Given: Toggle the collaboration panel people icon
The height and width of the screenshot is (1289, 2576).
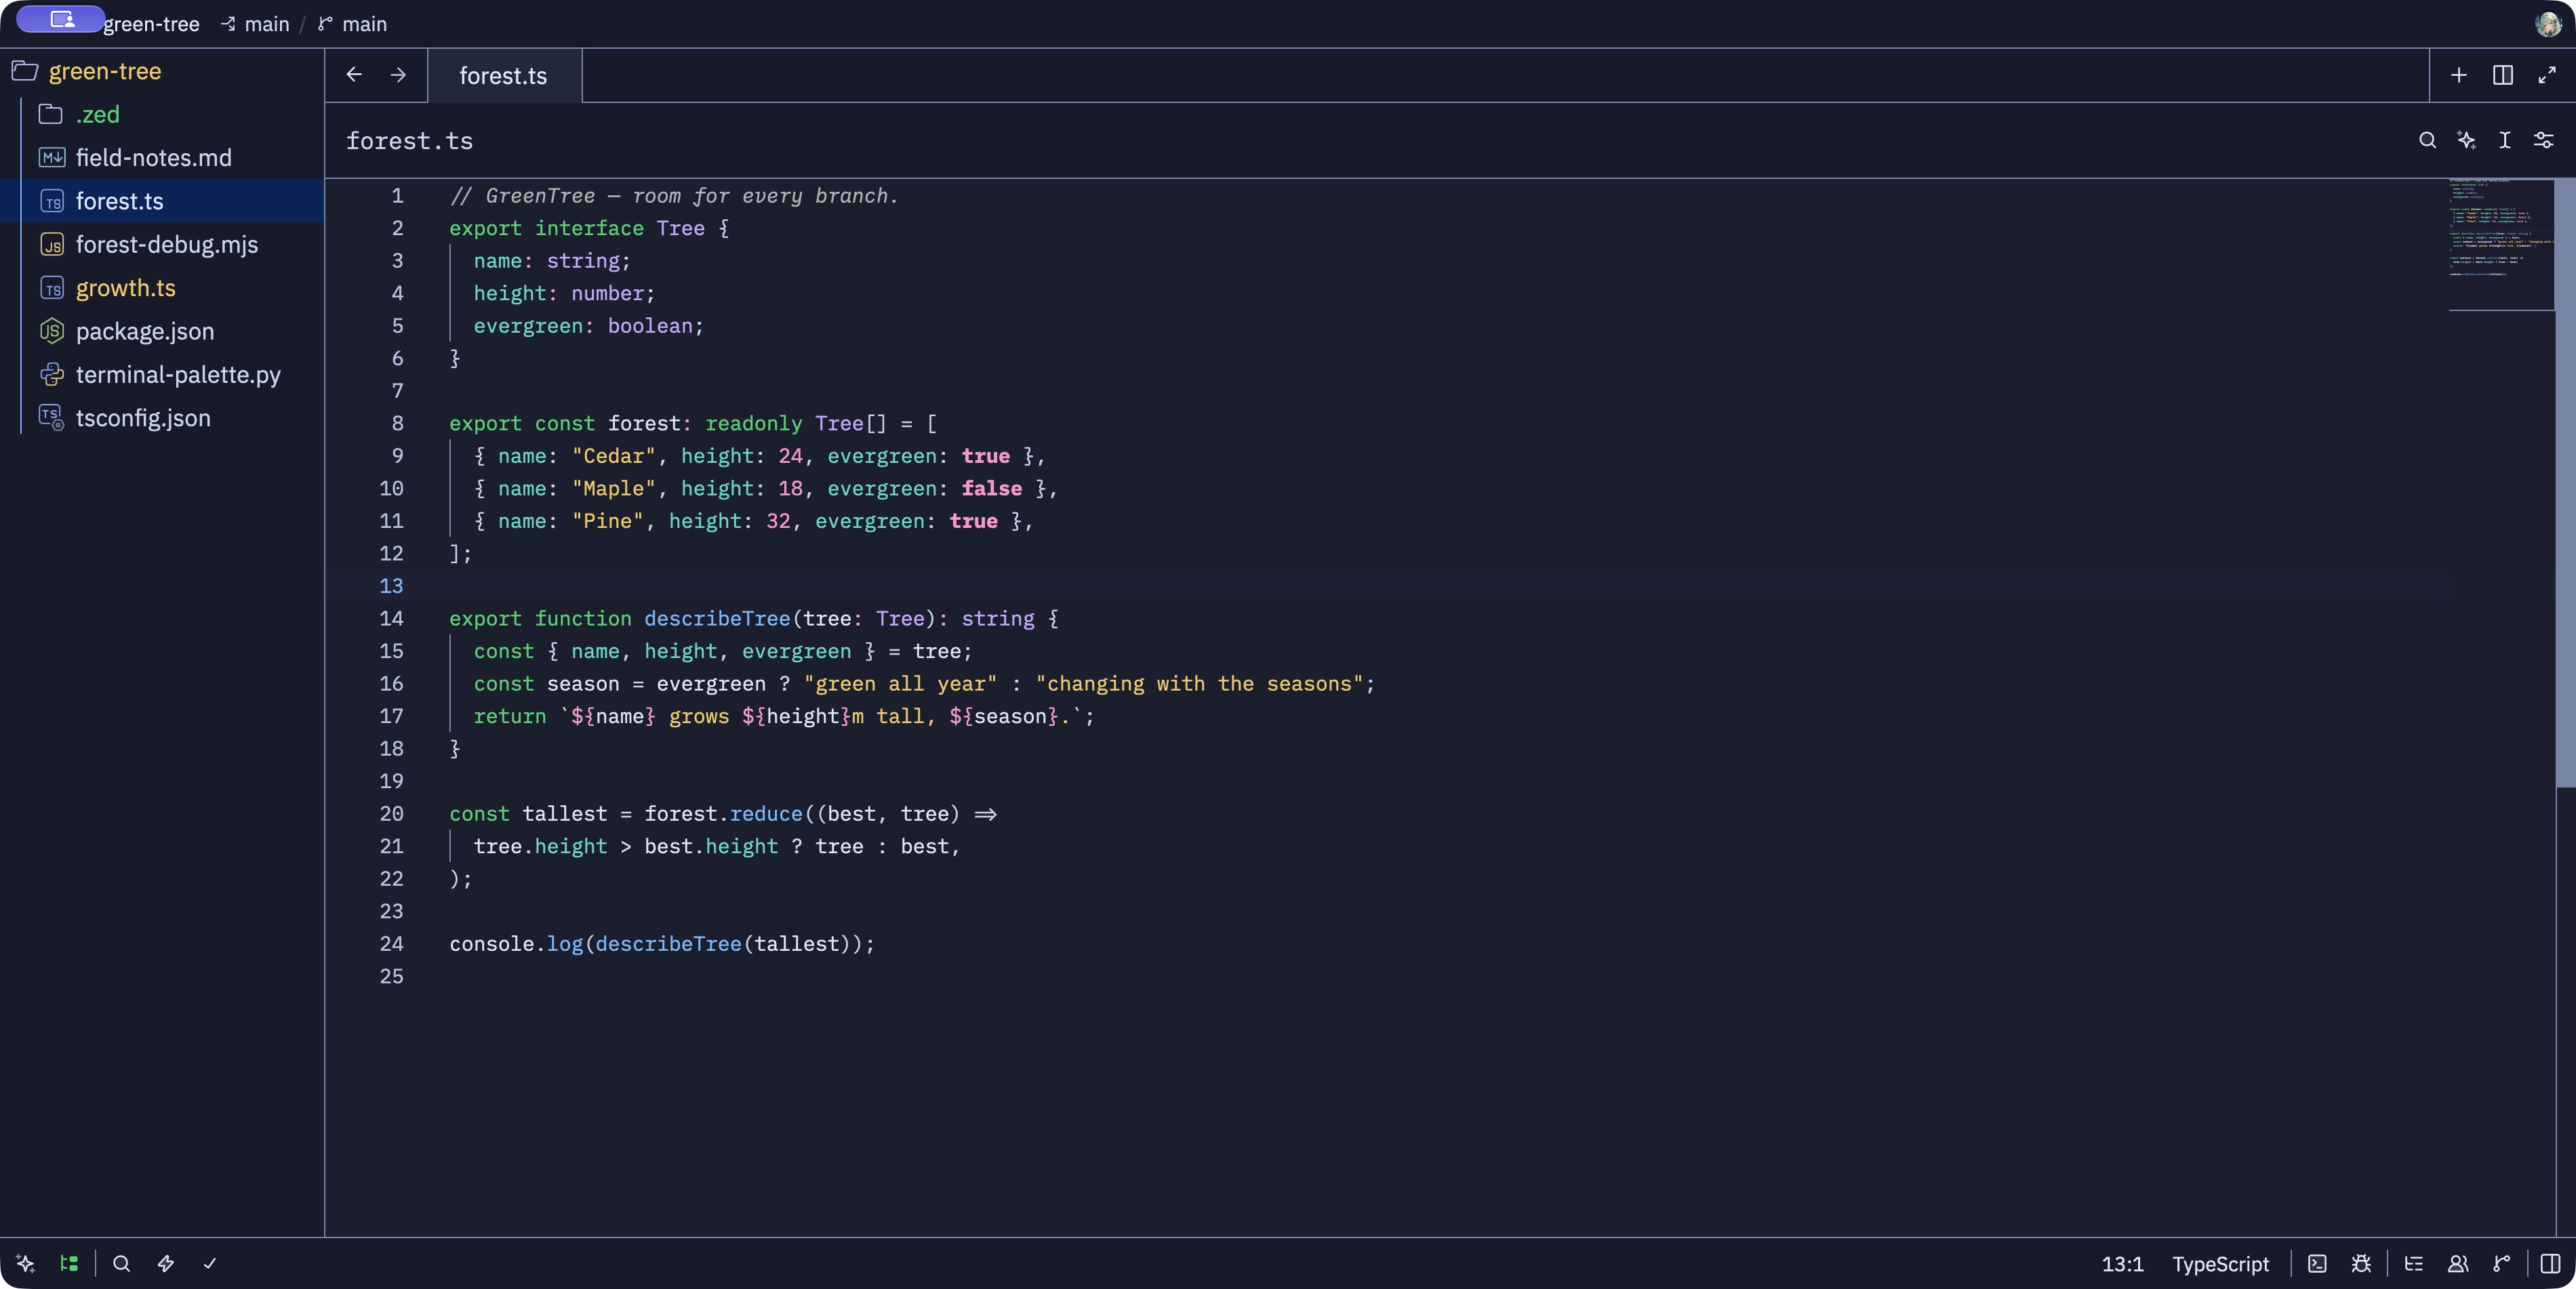Looking at the screenshot, I should click(x=2458, y=1263).
